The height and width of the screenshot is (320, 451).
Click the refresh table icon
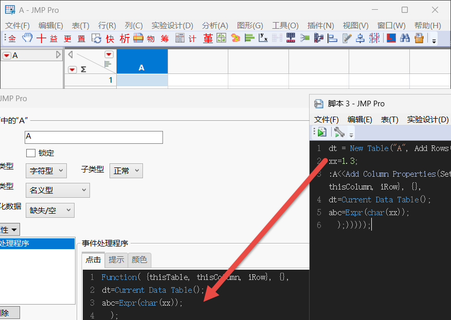click(x=96, y=38)
